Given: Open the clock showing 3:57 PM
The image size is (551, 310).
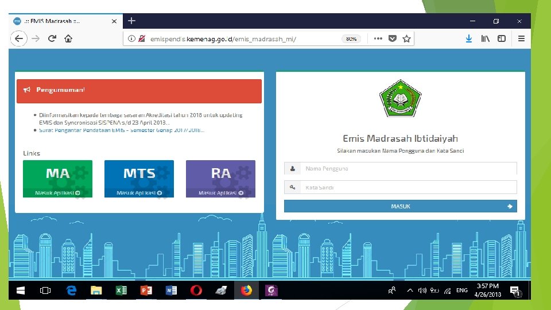Looking at the screenshot, I should pyautogui.click(x=487, y=290).
